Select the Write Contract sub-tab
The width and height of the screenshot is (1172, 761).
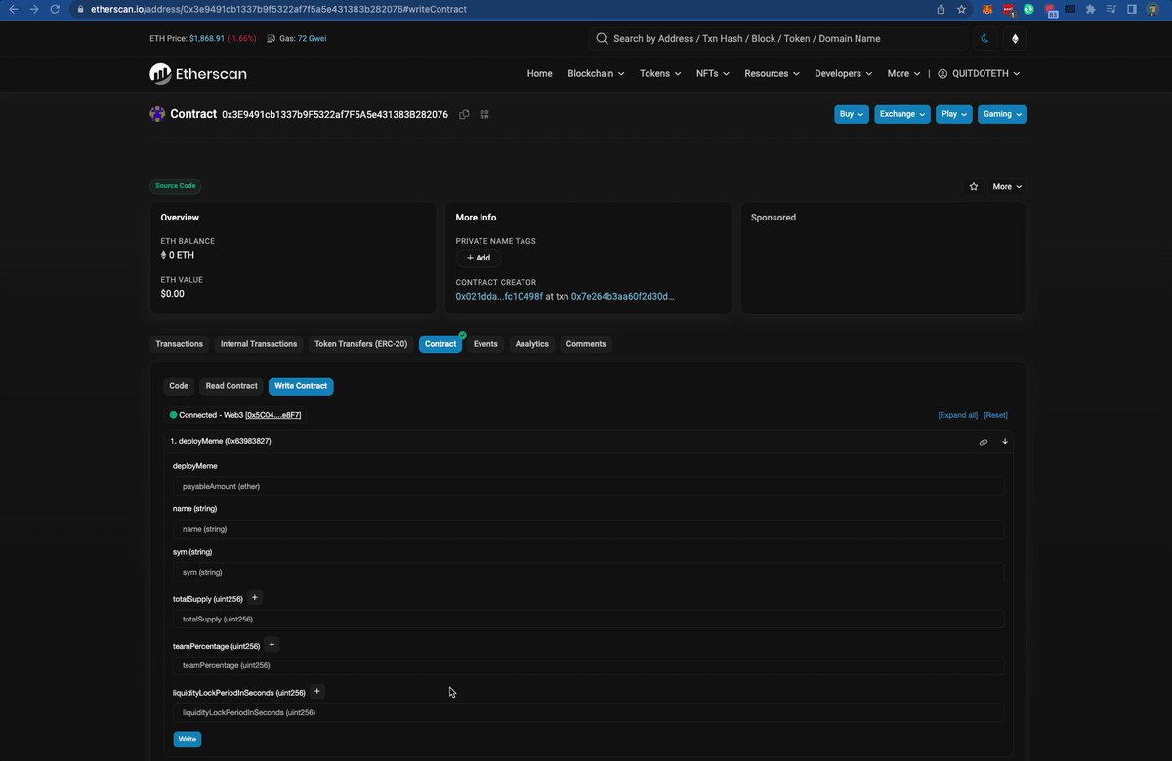click(301, 386)
